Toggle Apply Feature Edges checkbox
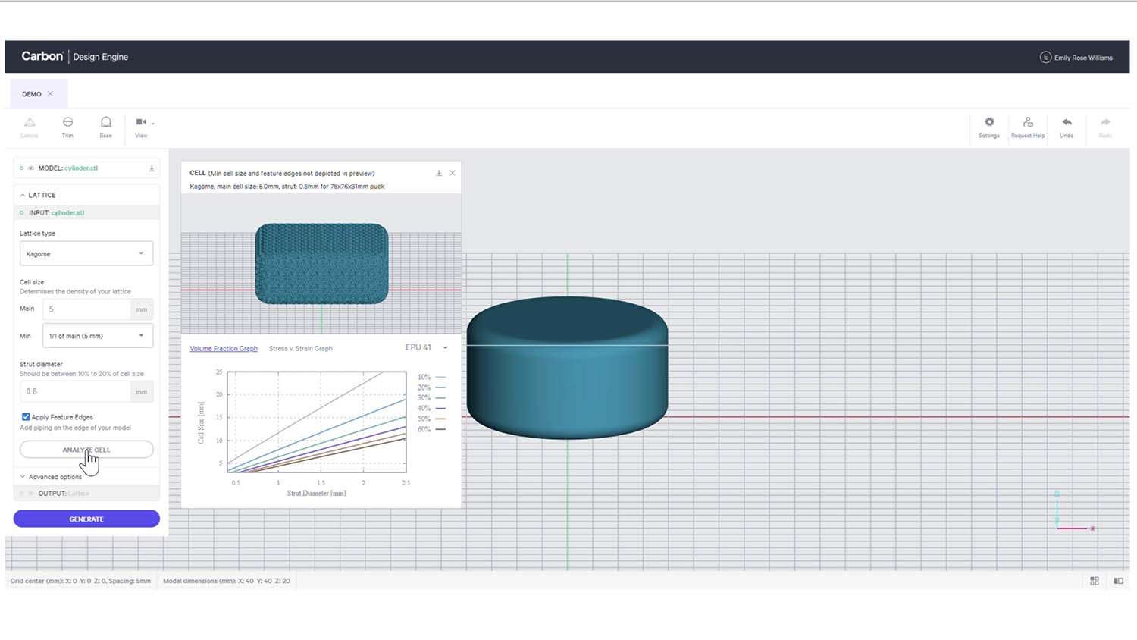The width and height of the screenshot is (1137, 640). click(26, 417)
